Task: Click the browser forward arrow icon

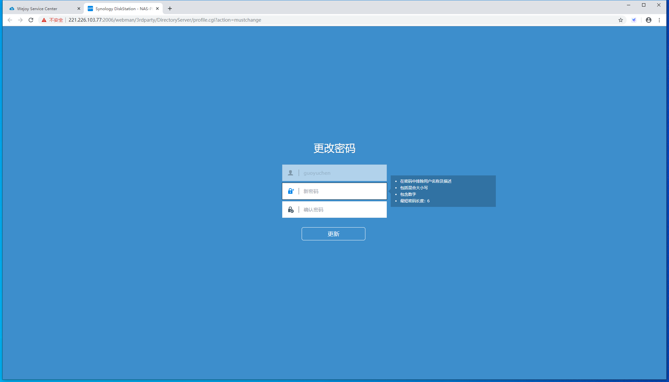Action: (20, 20)
